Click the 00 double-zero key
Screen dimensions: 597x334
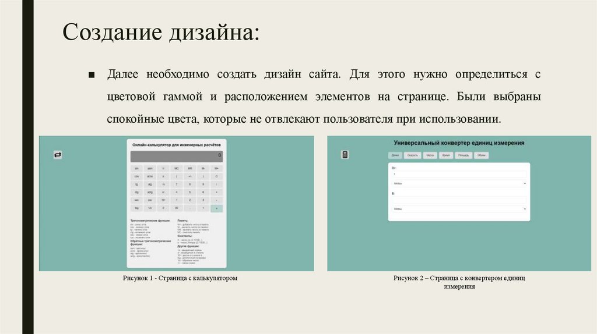point(176,208)
